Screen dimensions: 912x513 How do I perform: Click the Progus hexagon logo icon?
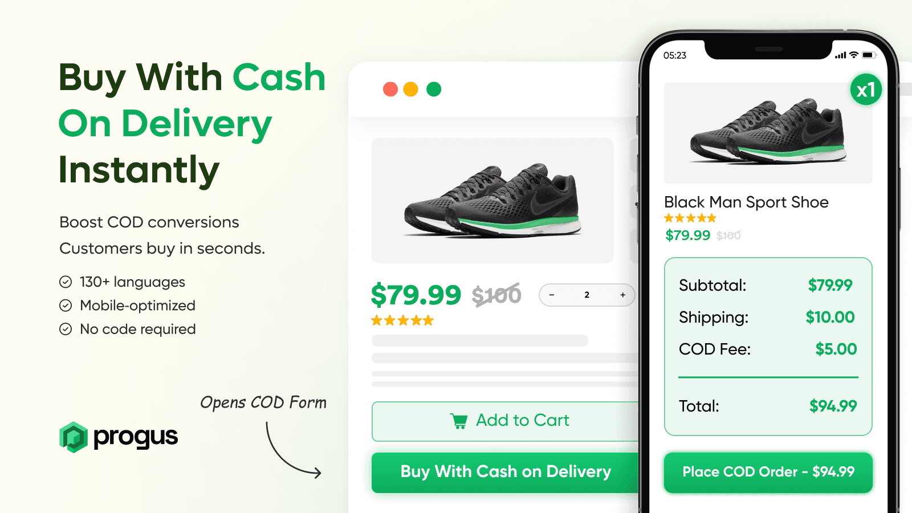[74, 437]
